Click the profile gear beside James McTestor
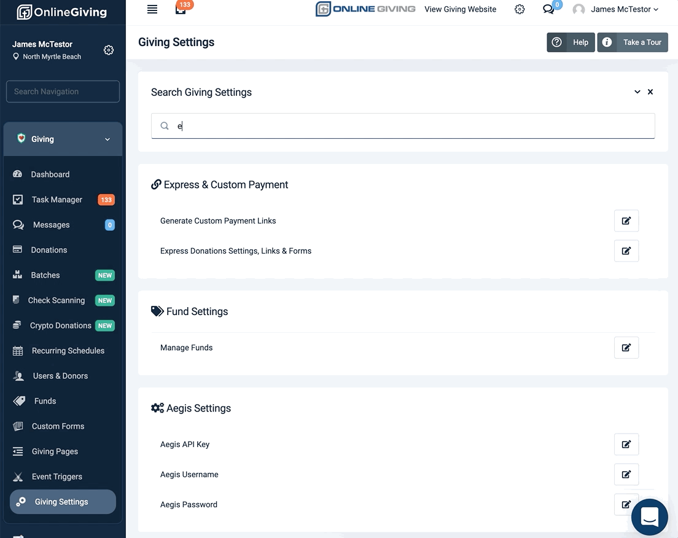Image resolution: width=678 pixels, height=538 pixels. (x=109, y=50)
